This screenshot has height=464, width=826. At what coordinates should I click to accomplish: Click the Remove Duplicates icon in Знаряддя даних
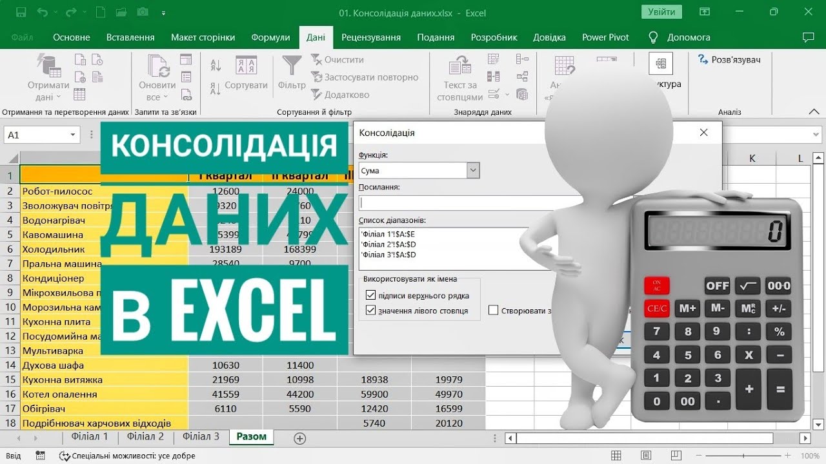tap(494, 77)
